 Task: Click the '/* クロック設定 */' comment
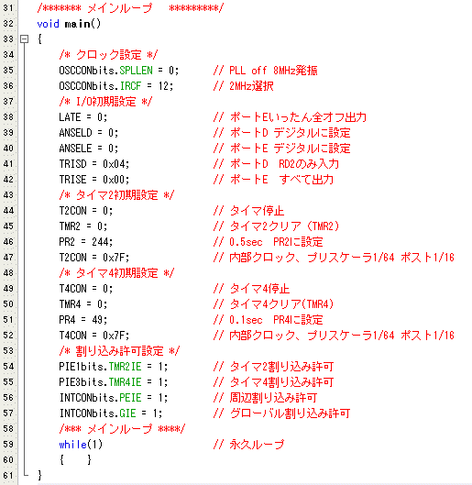click(108, 55)
